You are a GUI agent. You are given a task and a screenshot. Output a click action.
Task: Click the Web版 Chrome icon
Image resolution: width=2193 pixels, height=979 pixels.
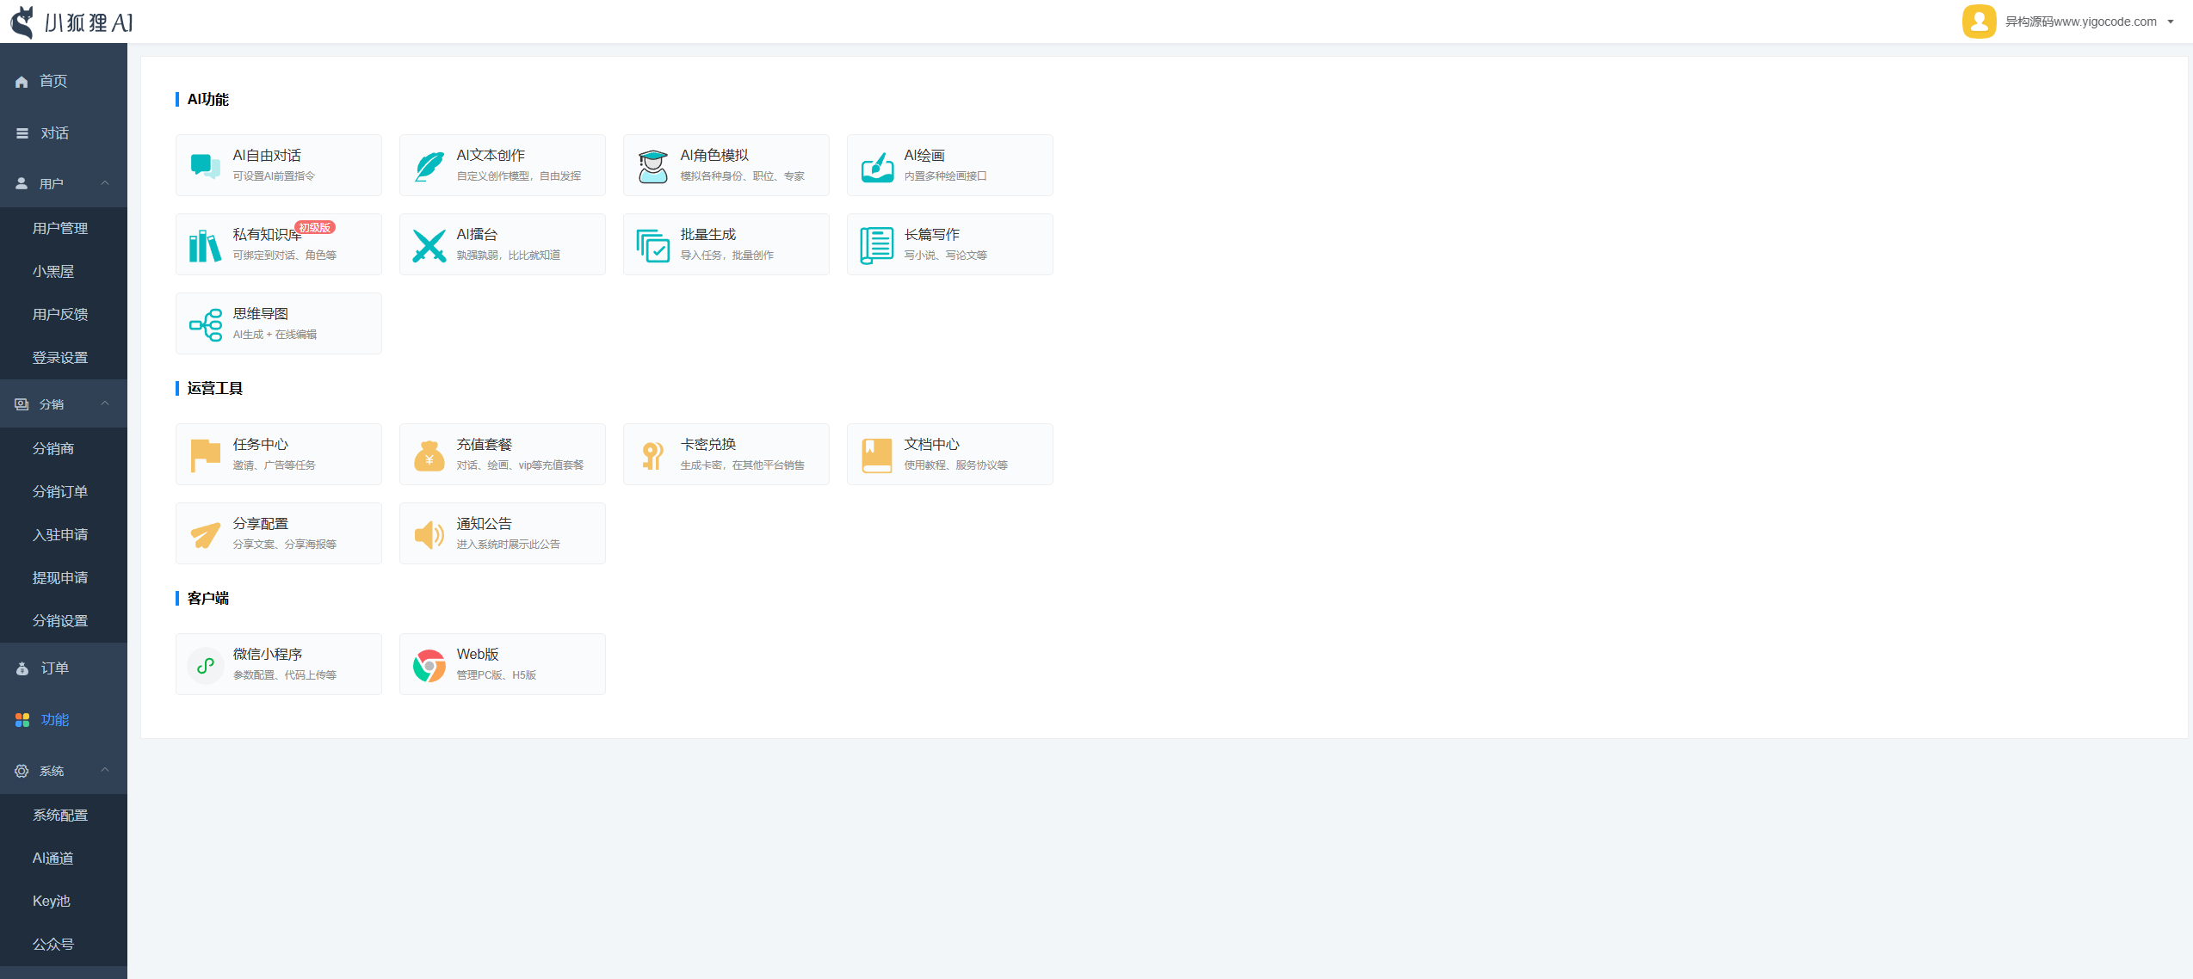(429, 665)
